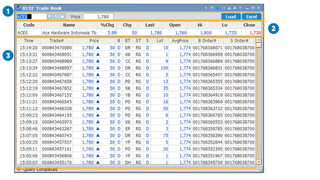The width and height of the screenshot is (320, 180).
Task: Click the Time column header
Action: point(28,41)
